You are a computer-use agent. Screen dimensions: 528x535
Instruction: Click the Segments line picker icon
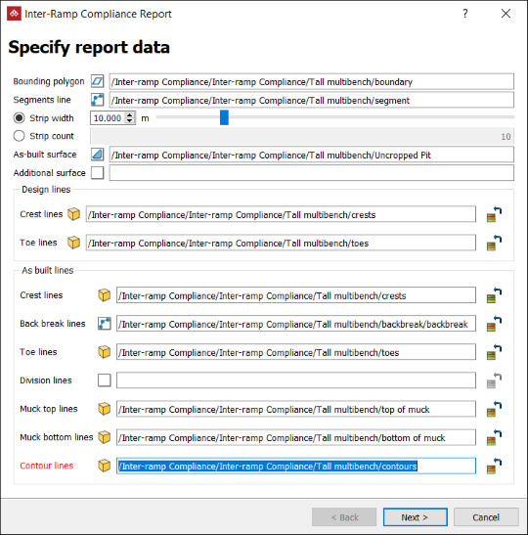97,100
